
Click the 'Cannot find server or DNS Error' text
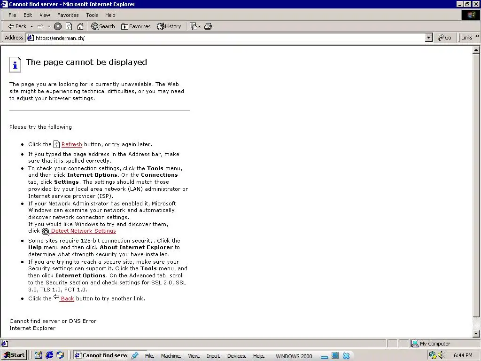53,321
